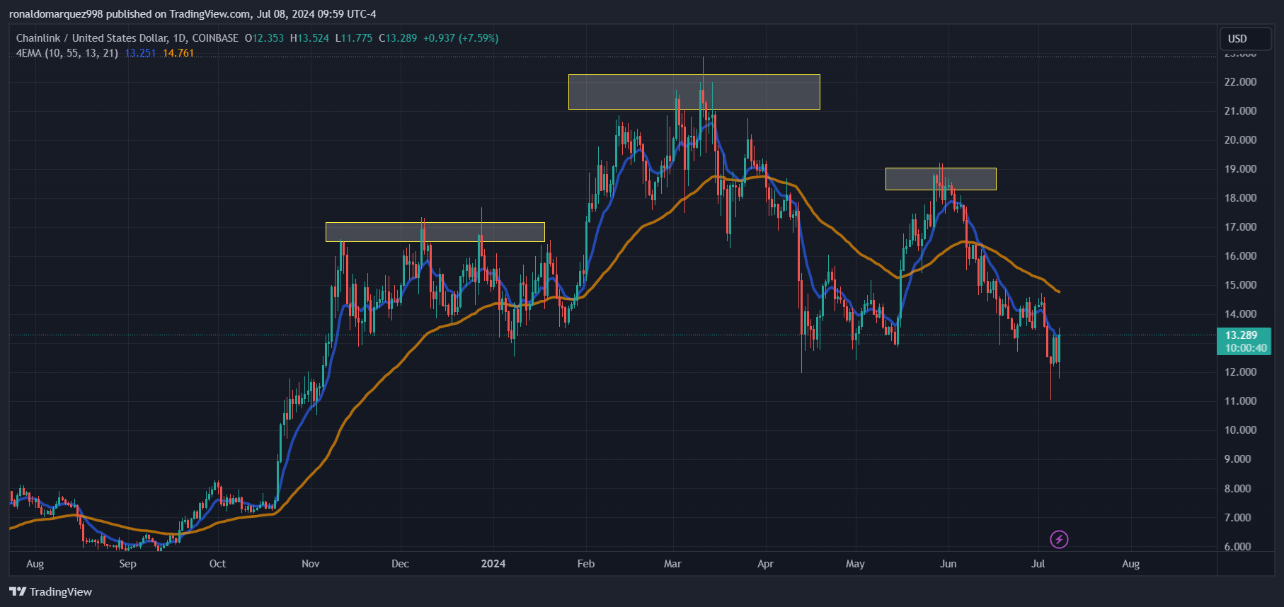Screen dimensions: 1284x607
Task: Click the TradingView logo at bottom left
Action: tap(50, 592)
